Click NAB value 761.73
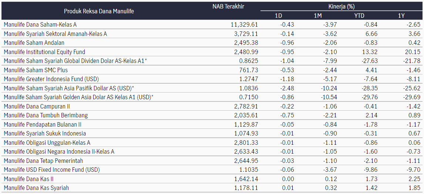The width and height of the screenshot is (424, 194). [x=250, y=70]
